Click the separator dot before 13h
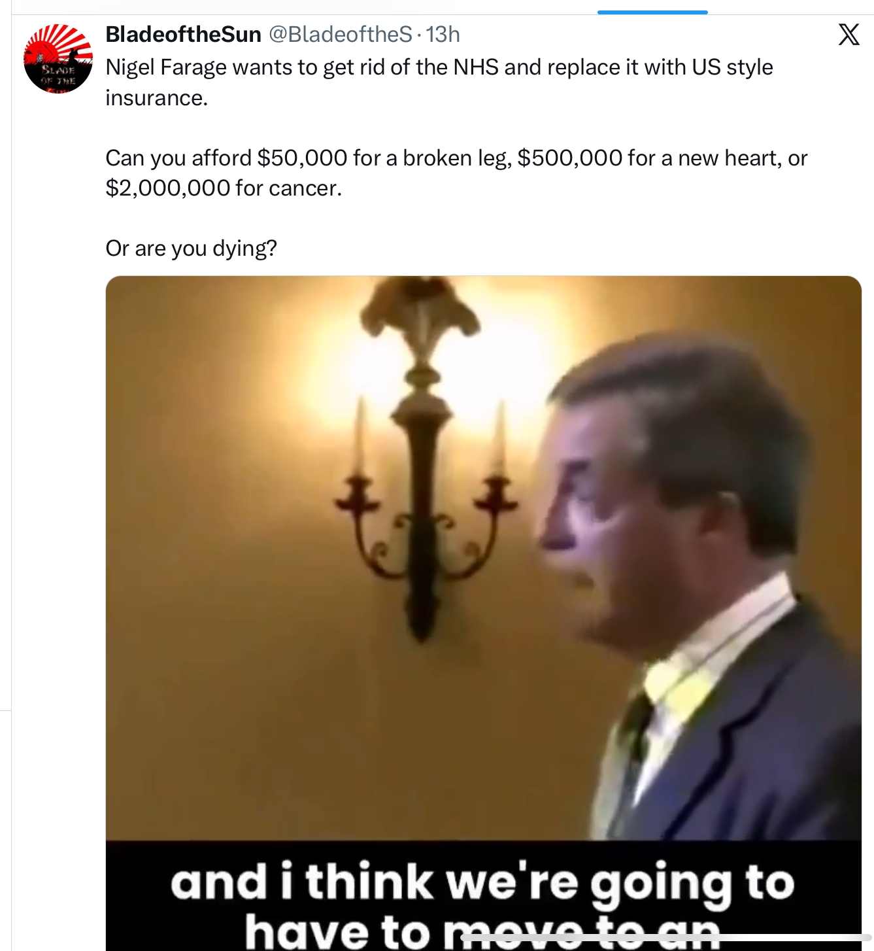The image size is (874, 951). [420, 35]
